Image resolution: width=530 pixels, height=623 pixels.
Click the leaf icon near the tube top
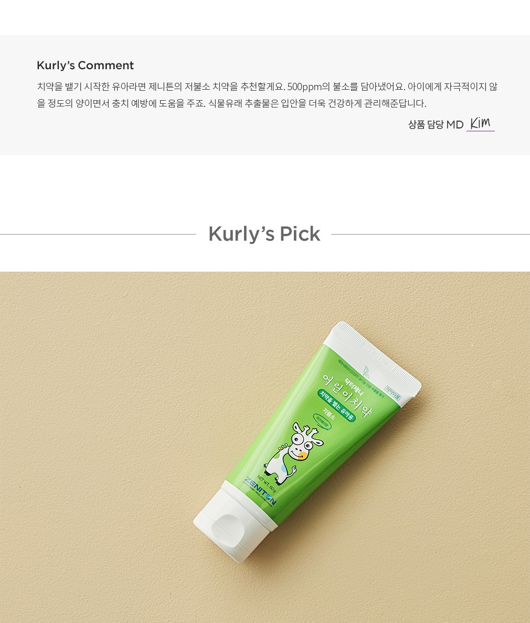pos(366,372)
